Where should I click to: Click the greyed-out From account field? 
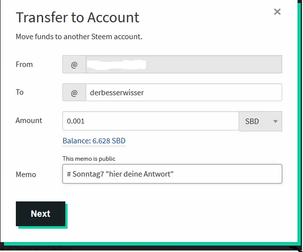pos(184,64)
